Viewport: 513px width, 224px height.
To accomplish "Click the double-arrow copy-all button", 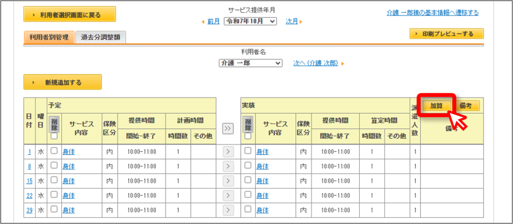I will (x=228, y=128).
